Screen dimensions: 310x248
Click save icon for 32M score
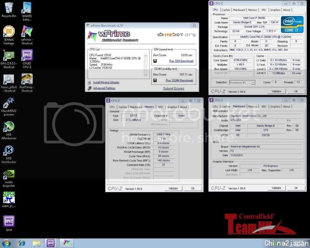click(x=155, y=61)
